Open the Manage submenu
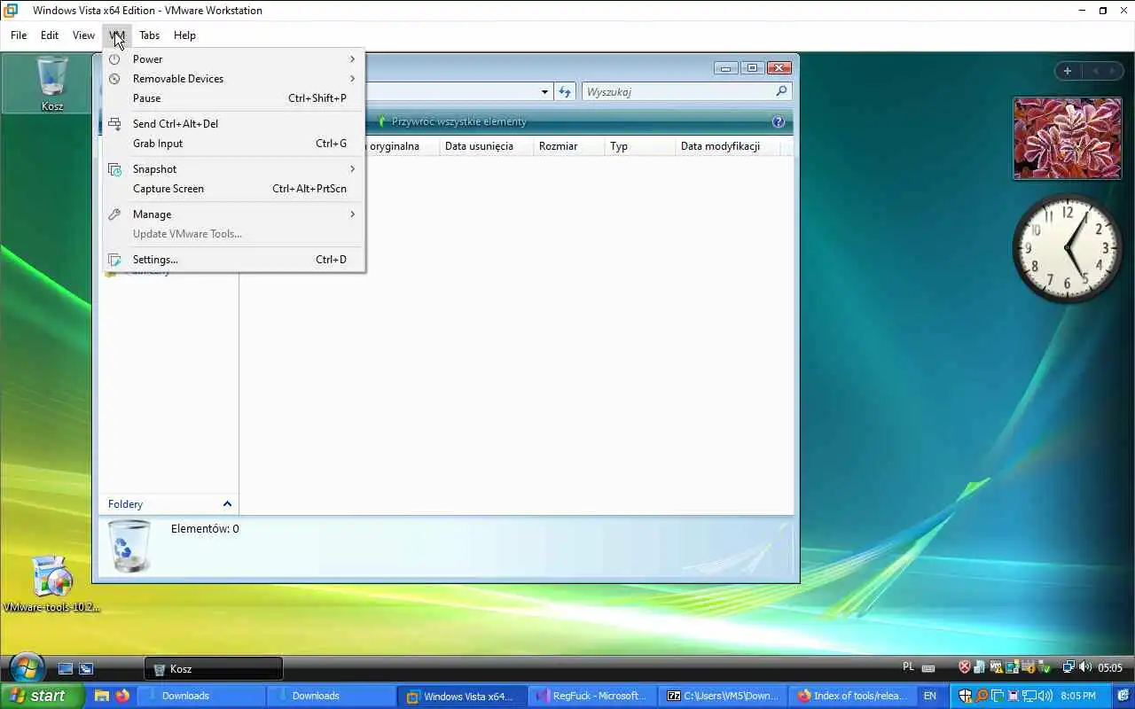 [x=233, y=214]
